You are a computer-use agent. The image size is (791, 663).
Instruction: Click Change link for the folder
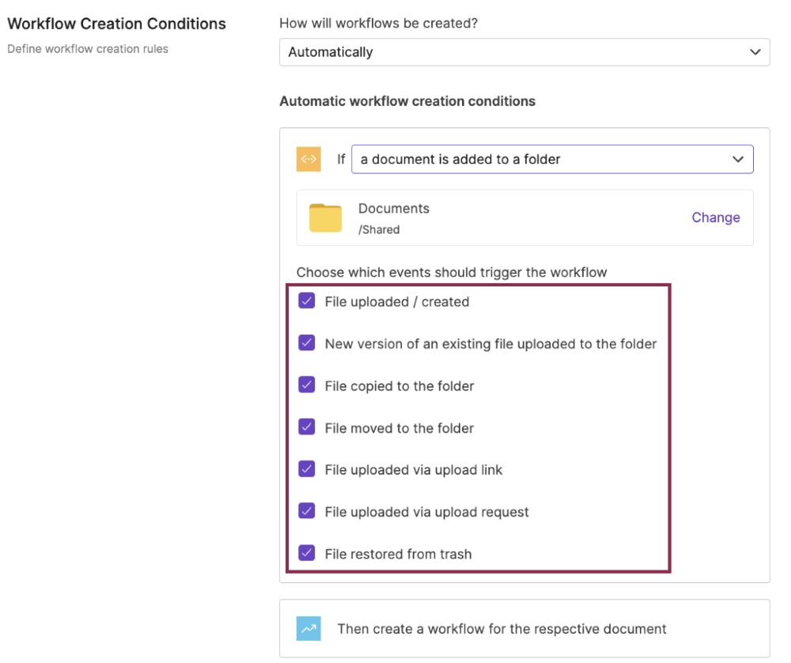[716, 218]
